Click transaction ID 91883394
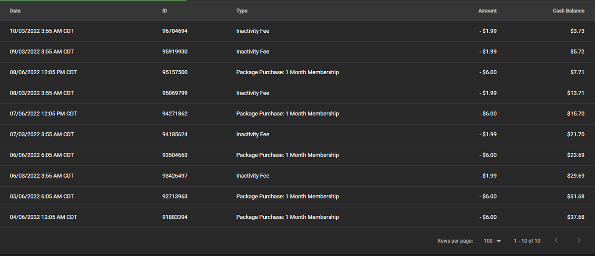The image size is (595, 256). pos(175,217)
